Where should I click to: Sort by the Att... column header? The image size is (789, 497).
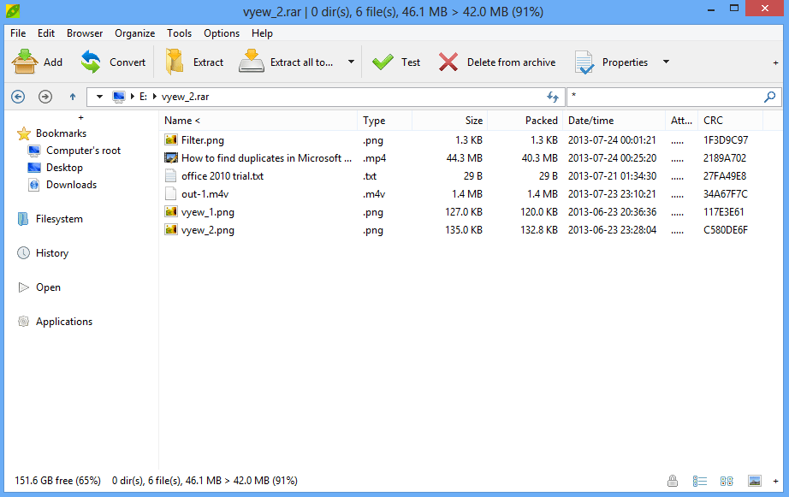point(682,121)
